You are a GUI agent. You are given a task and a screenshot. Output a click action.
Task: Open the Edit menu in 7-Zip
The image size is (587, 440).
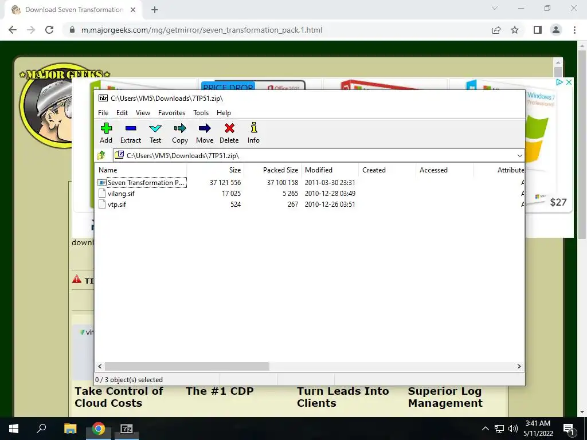[x=122, y=113]
